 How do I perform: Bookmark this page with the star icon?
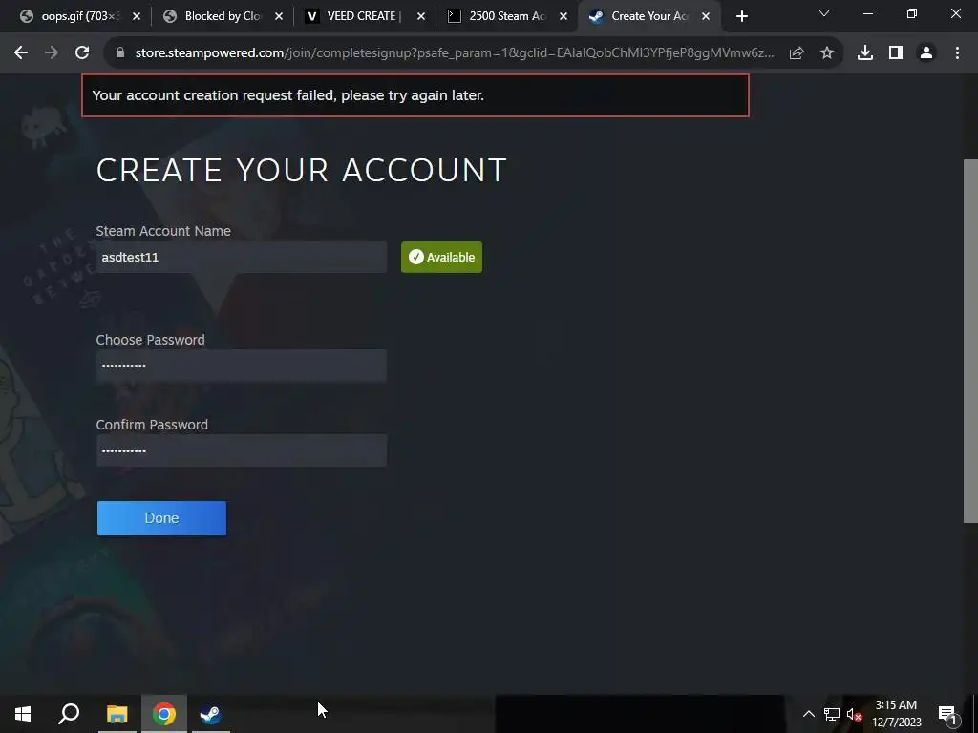pos(827,53)
